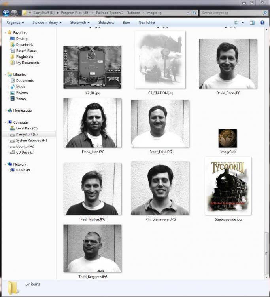This screenshot has height=297, width=270.
Task: Select the Image3.gif globe thumbnail
Action: click(228, 139)
